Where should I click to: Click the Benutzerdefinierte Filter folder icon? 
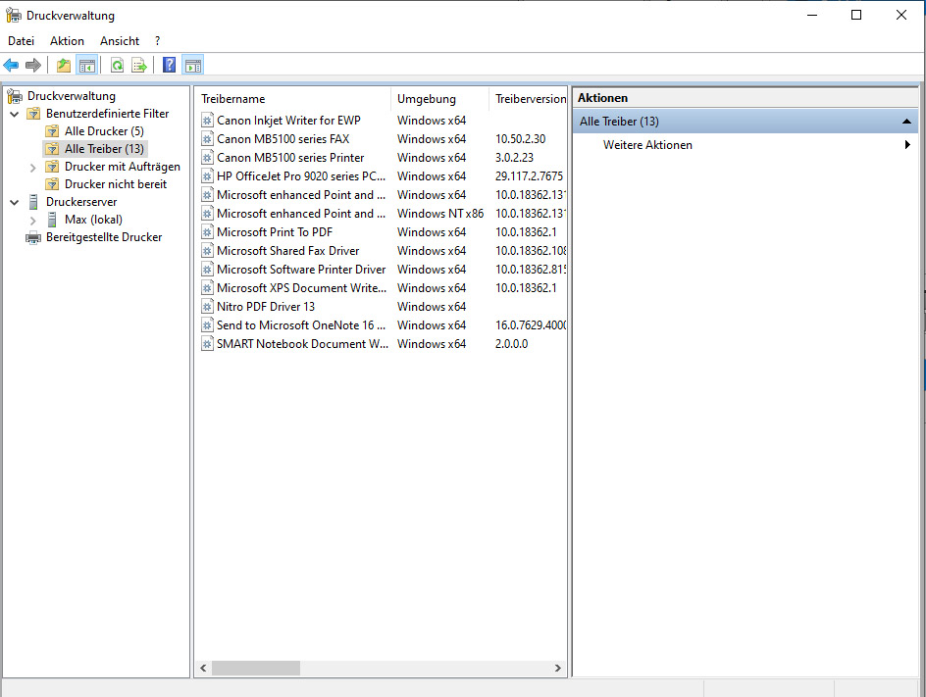pos(33,114)
